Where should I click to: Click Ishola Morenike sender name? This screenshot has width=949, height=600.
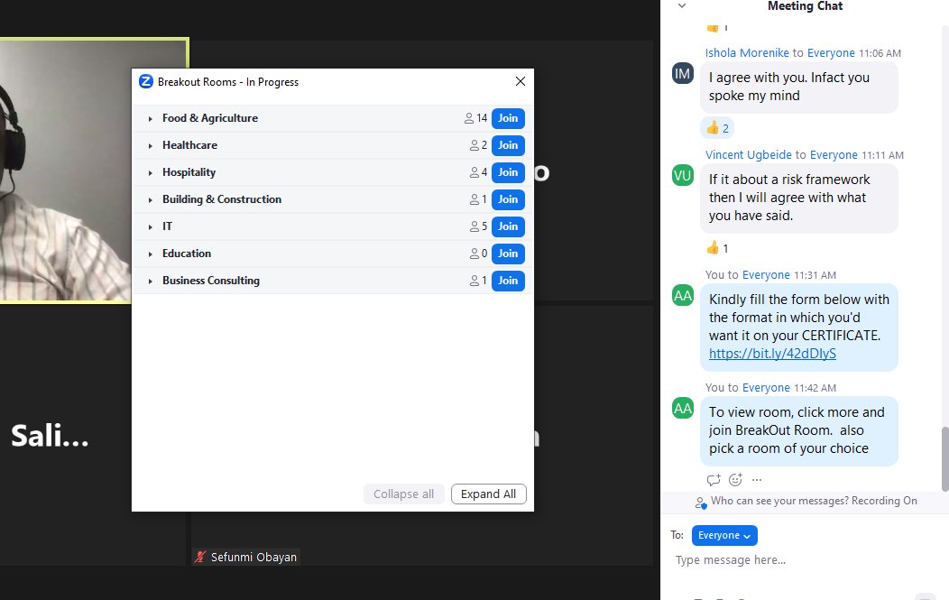(747, 52)
